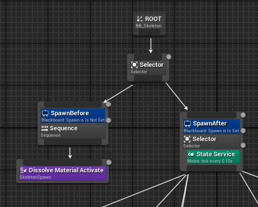Click execution index badge 1 on SpawnBefore node
The width and height of the screenshot is (258, 207).
(108, 104)
